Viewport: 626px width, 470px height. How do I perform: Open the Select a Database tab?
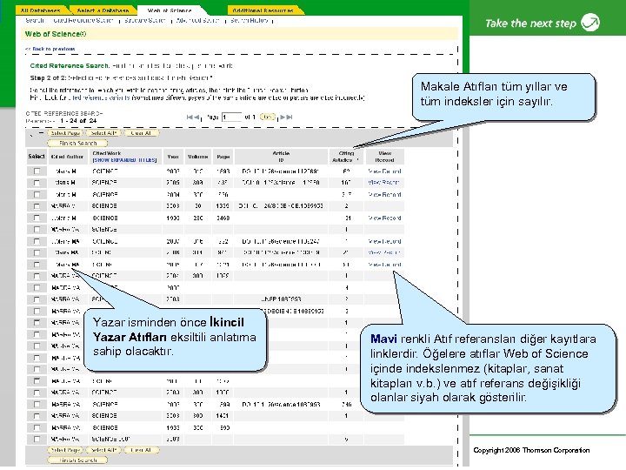103,10
